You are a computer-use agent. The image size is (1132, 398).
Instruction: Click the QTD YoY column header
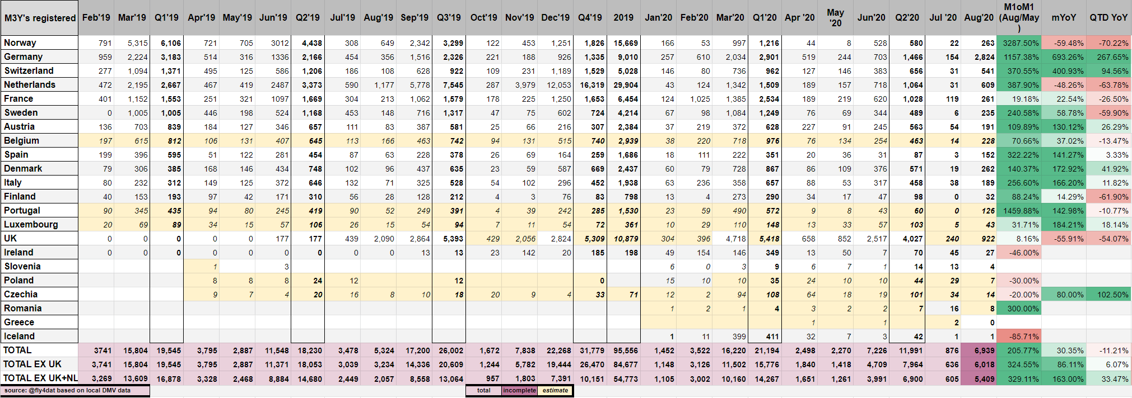1108,18
